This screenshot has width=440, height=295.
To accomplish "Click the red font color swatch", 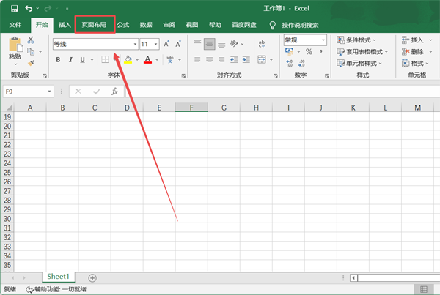I will coord(147,59).
